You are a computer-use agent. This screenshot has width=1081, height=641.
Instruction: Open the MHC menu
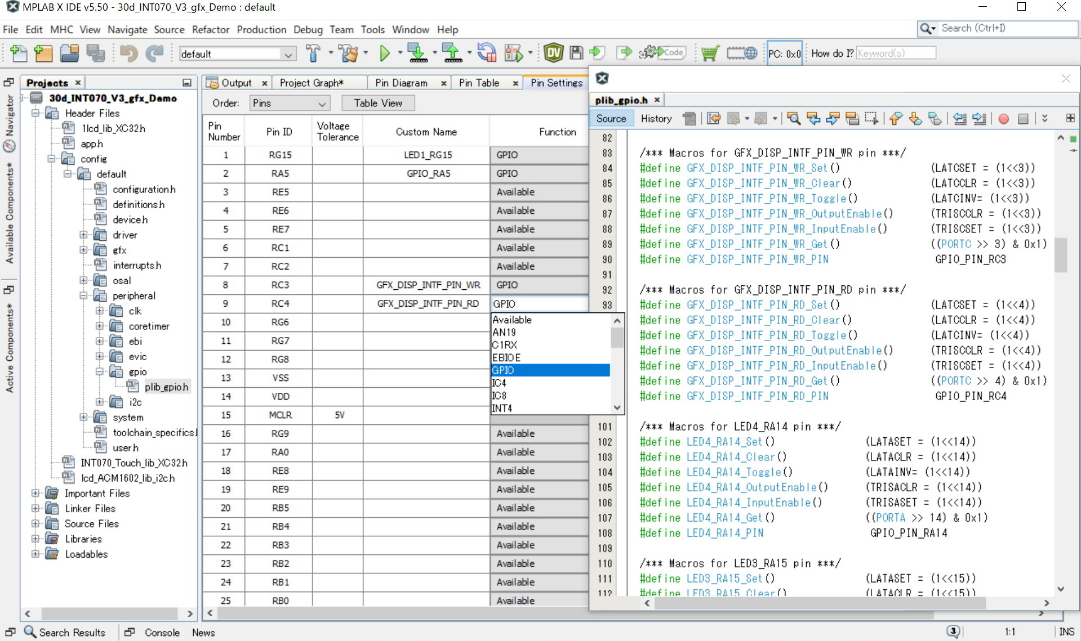[61, 29]
